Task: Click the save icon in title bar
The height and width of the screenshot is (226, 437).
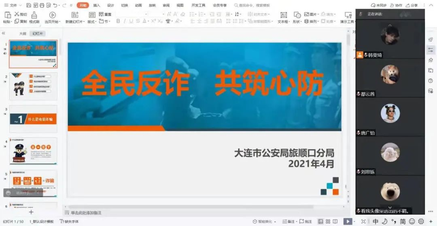Action: [x=28, y=5]
